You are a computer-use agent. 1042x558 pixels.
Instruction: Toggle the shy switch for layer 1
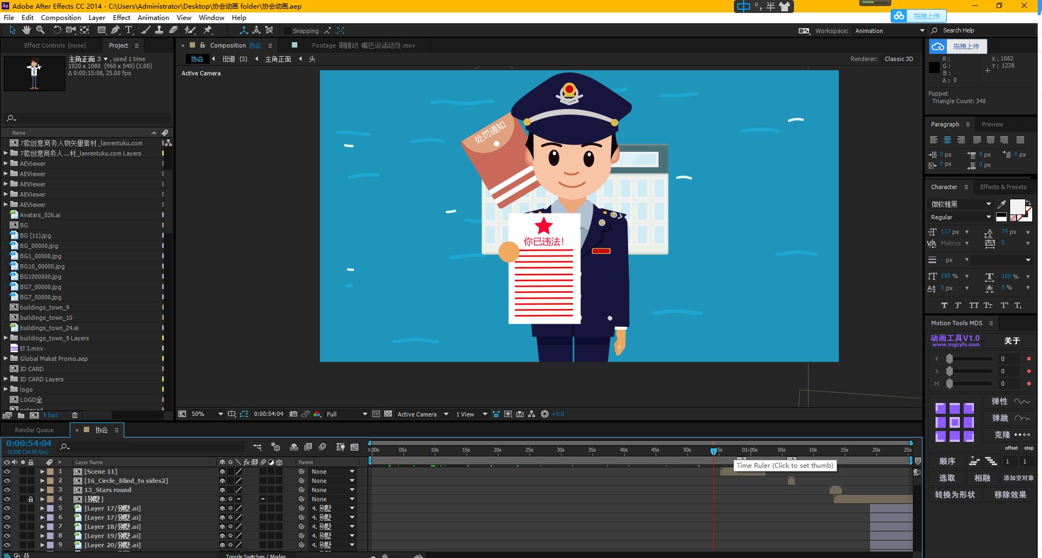[222, 472]
